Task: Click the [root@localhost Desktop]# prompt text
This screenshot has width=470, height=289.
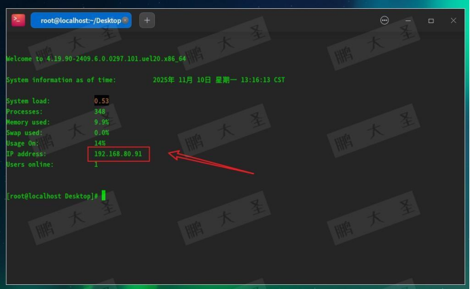Action: pyautogui.click(x=52, y=196)
